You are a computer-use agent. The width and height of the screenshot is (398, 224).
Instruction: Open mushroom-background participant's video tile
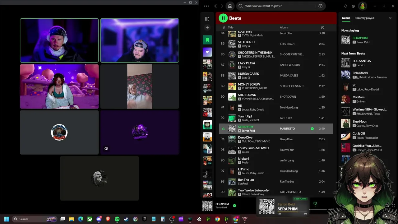pos(59,86)
